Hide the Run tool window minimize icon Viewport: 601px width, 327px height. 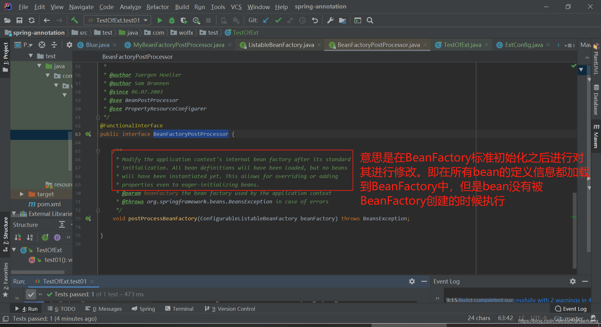pyautogui.click(x=424, y=281)
